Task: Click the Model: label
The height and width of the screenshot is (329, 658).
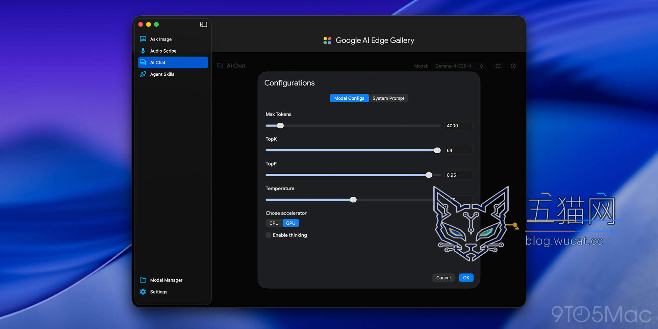Action: point(421,66)
